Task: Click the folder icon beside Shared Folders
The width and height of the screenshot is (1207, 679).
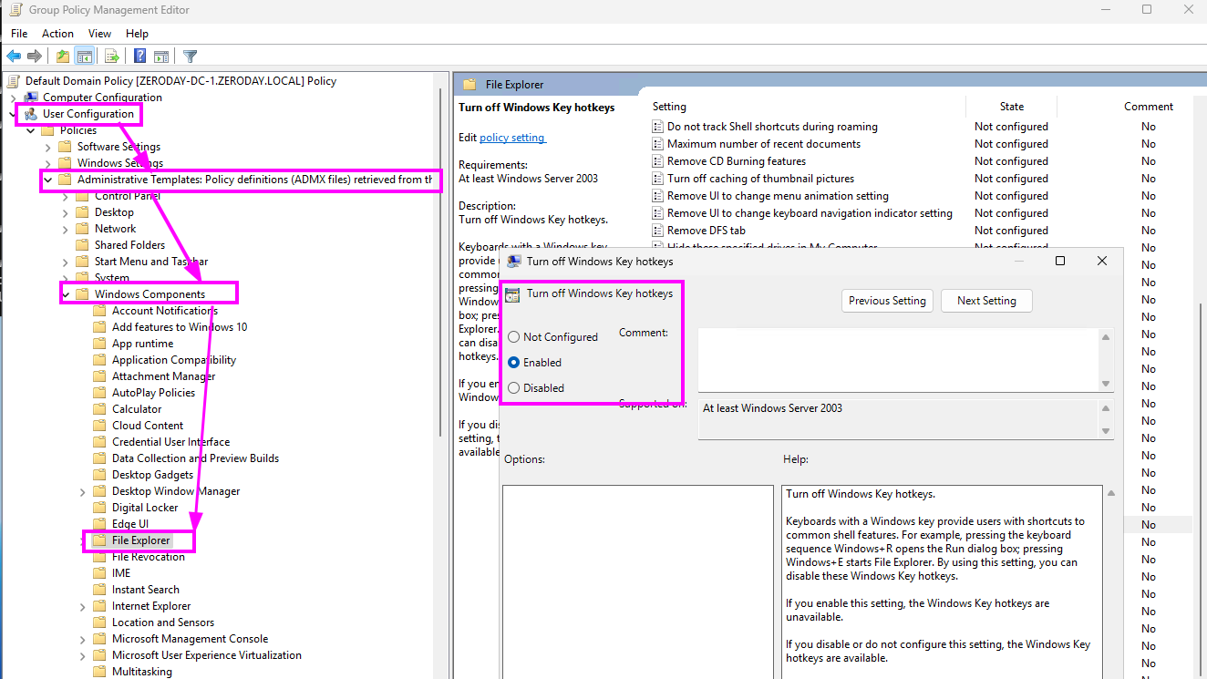Action: coord(82,245)
